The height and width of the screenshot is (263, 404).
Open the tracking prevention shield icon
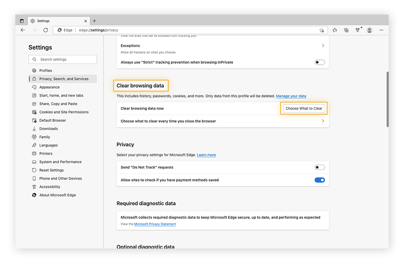(357, 30)
